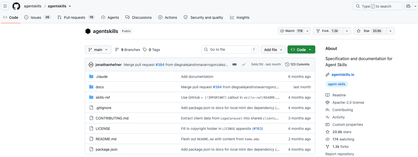View the 9 Branches link
Screen dimensions: 418x157
(x=128, y=50)
